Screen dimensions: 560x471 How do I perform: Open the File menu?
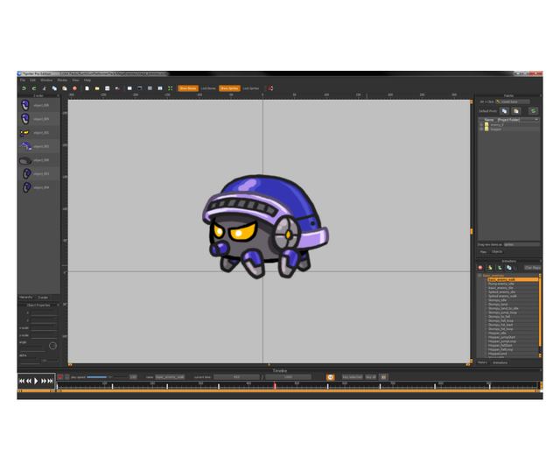coord(23,80)
